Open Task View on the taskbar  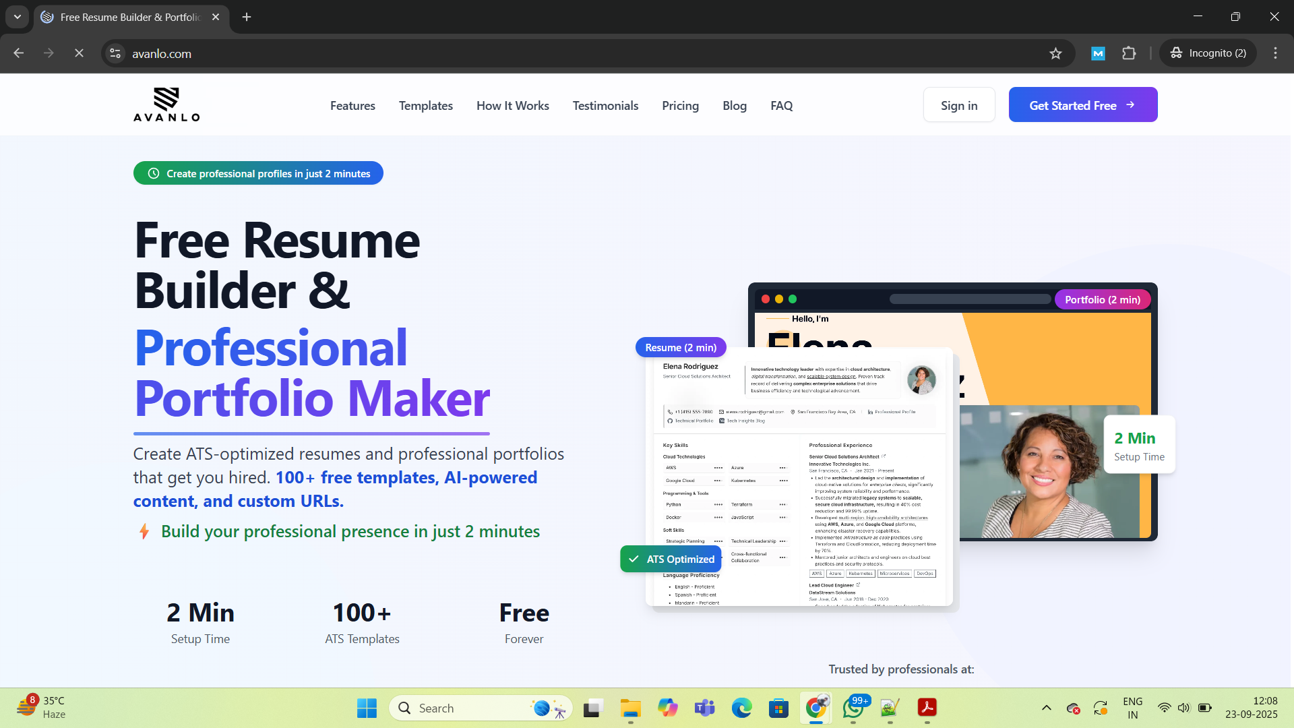point(592,708)
